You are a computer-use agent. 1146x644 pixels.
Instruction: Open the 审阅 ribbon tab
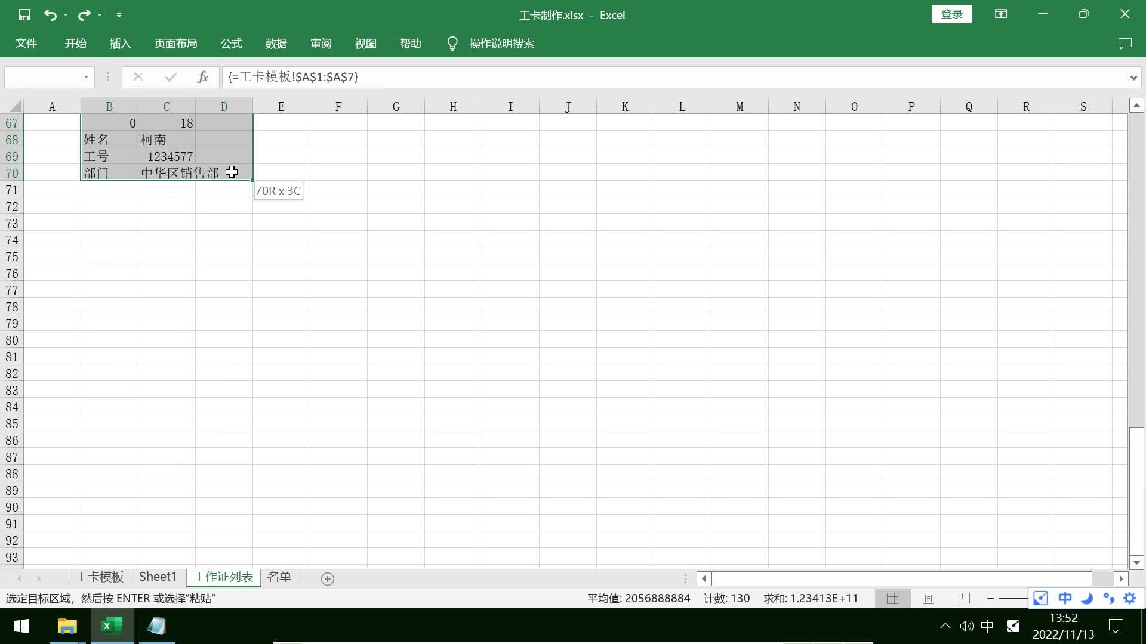(321, 44)
